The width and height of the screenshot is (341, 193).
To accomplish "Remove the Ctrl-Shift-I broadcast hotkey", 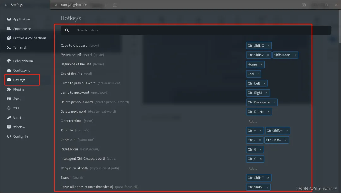I will click(x=267, y=187).
